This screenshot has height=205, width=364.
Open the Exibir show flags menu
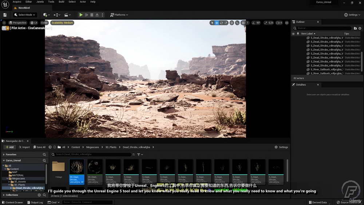[44, 23]
